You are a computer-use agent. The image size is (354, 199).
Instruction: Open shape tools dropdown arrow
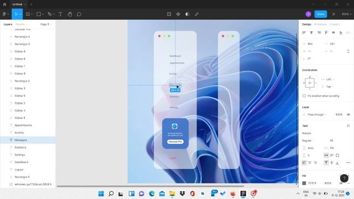pyautogui.click(x=43, y=14)
